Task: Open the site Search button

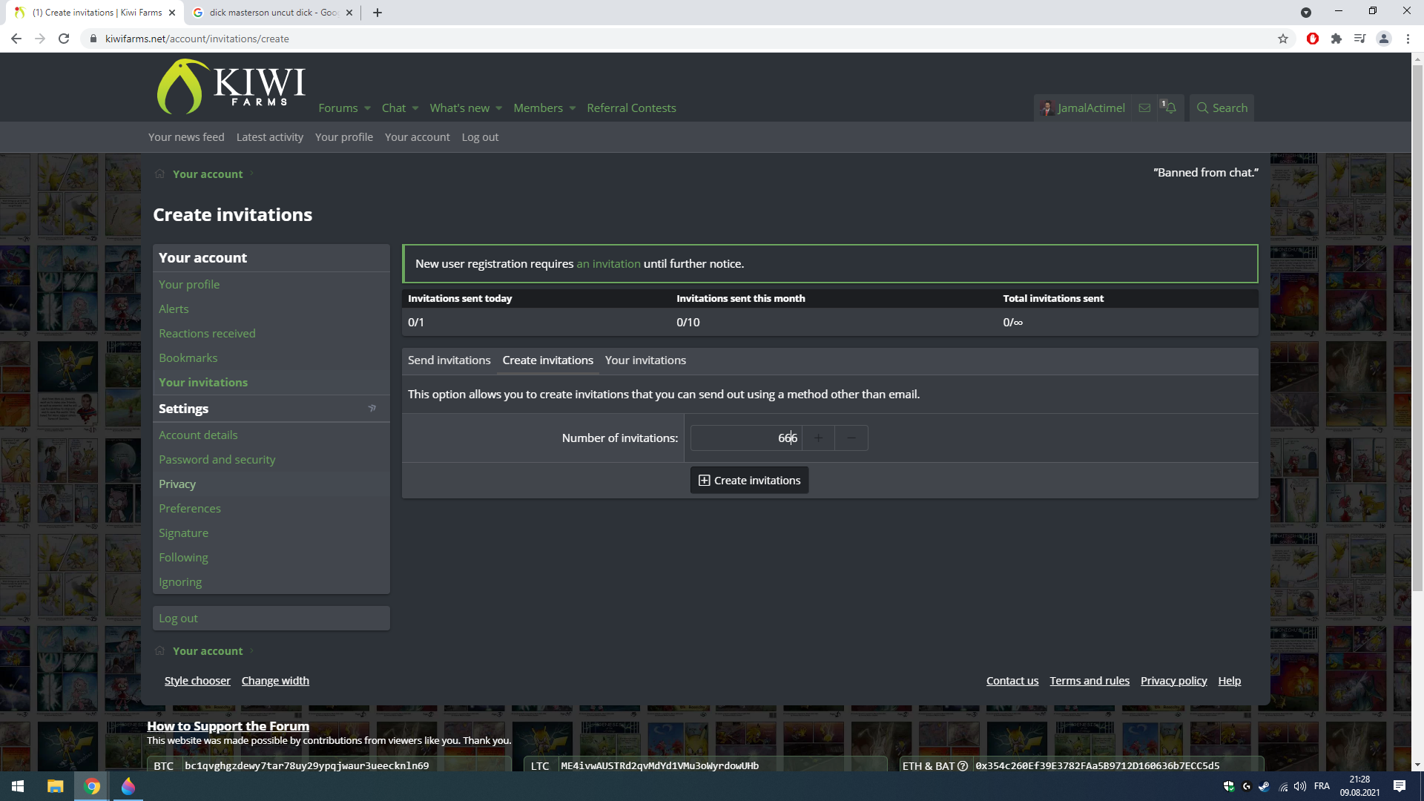Action: pyautogui.click(x=1222, y=108)
